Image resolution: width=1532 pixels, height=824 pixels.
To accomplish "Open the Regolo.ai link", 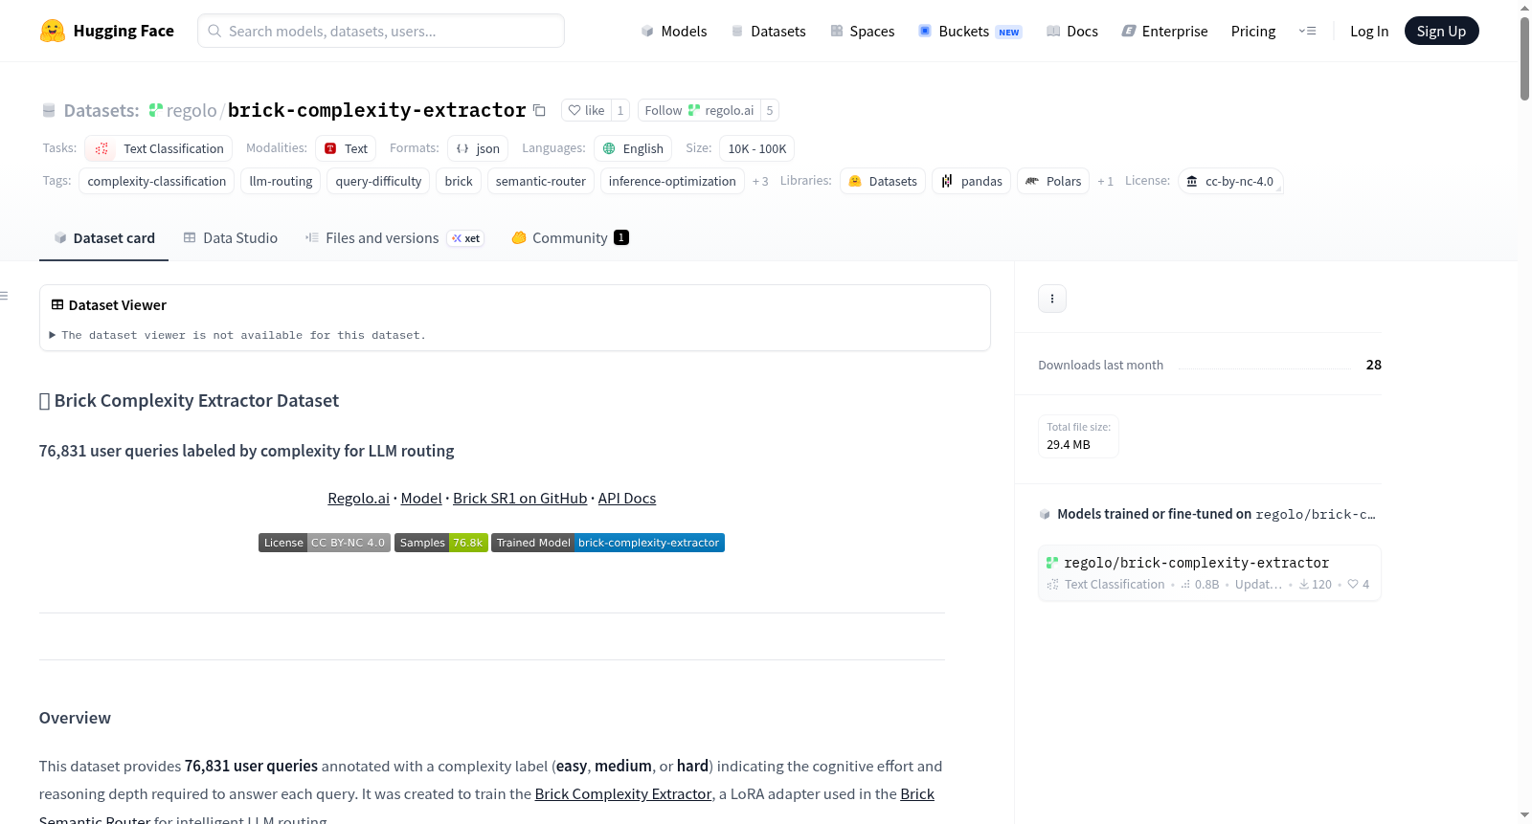I will [358, 498].
